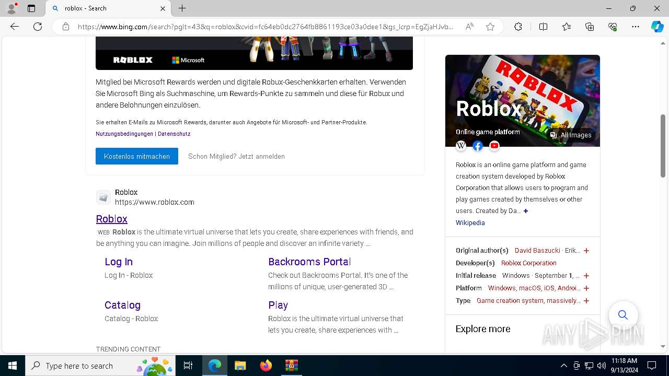Select the roblox - Search tab
This screenshot has width=669, height=376.
point(108,8)
